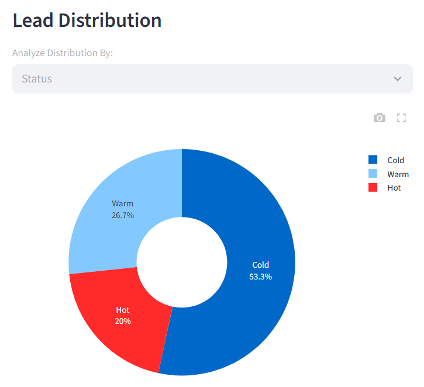Click the Lead Distribution heading
Viewport: 424px width, 387px height.
tap(87, 20)
